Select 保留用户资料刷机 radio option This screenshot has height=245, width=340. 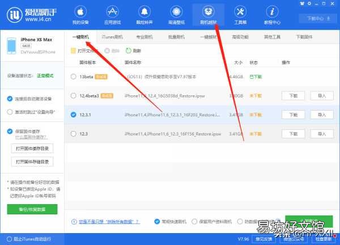click(x=194, y=222)
